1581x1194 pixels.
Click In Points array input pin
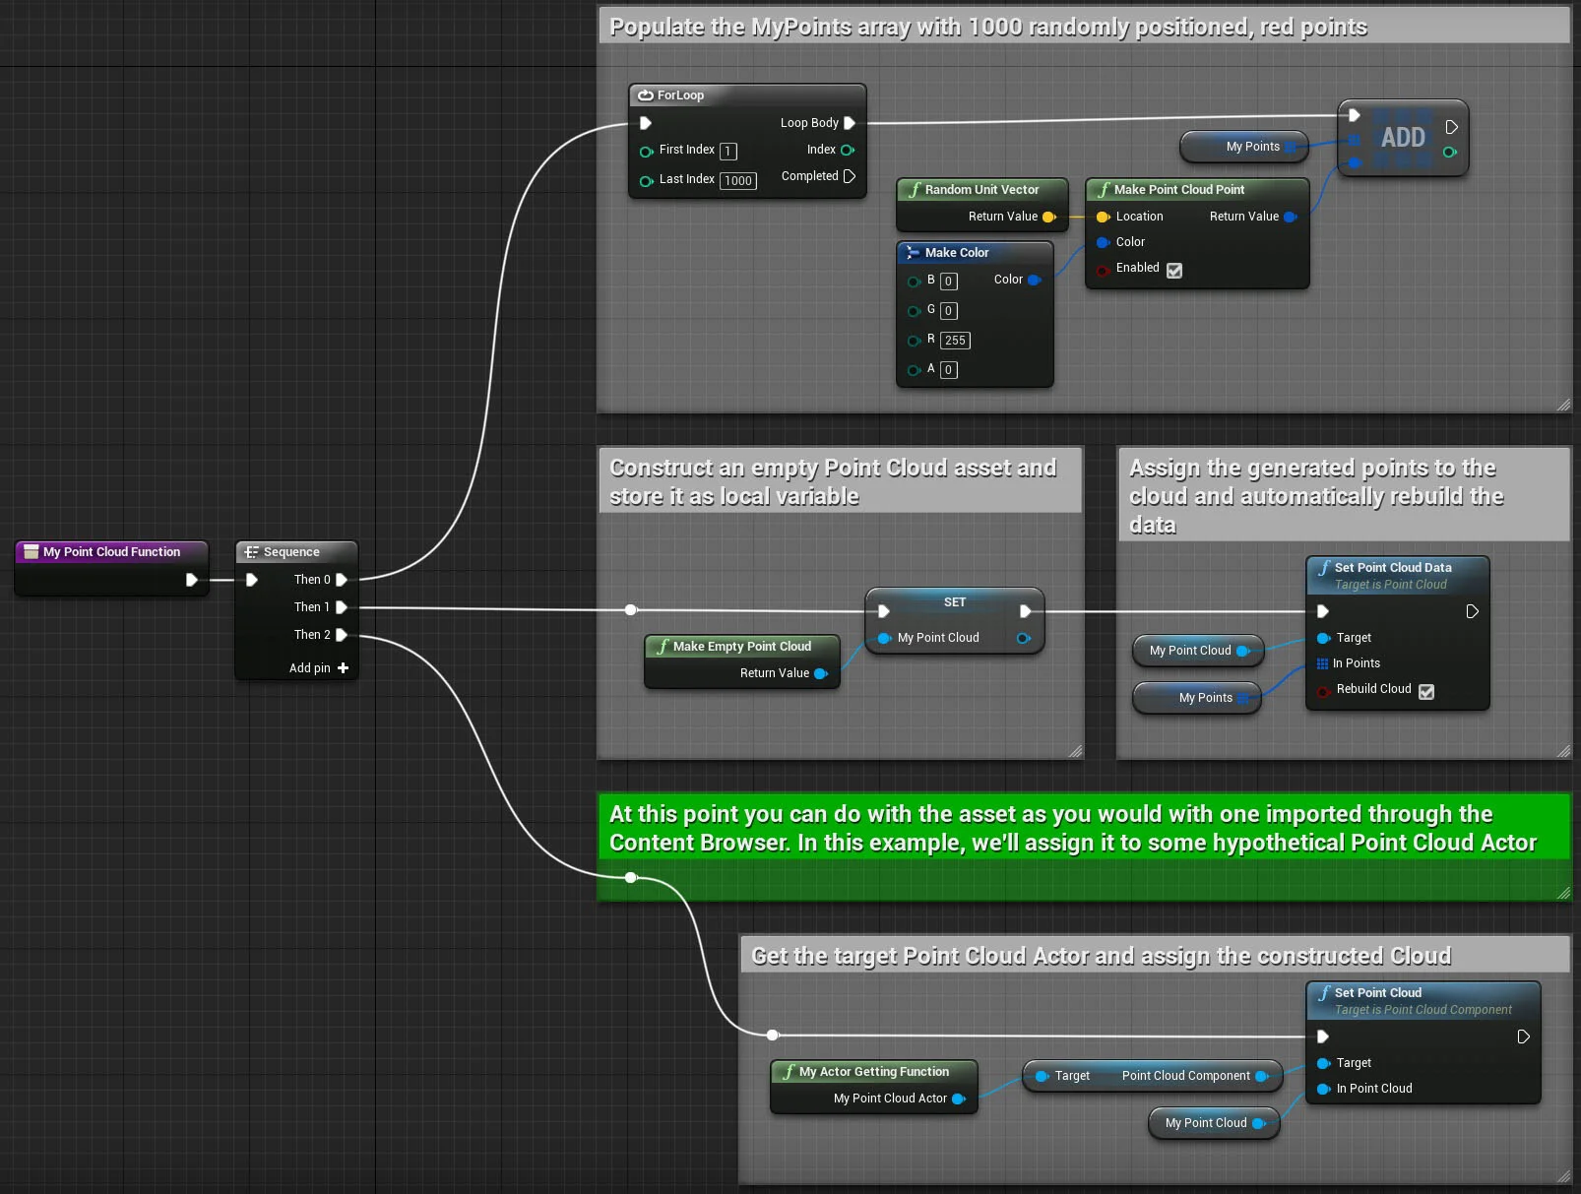point(1323,663)
